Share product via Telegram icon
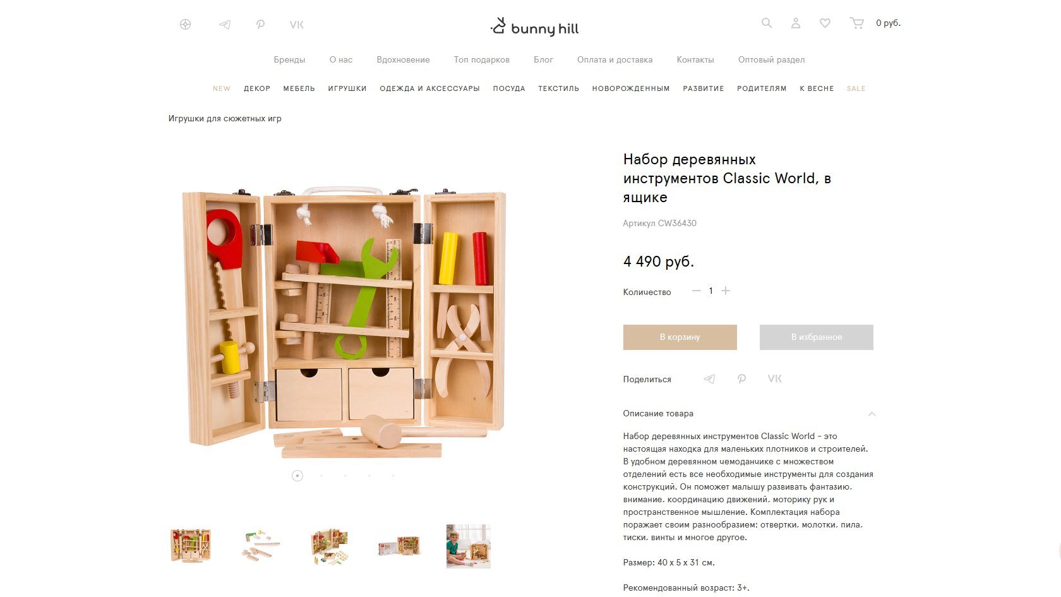This screenshot has width=1061, height=597. [709, 379]
